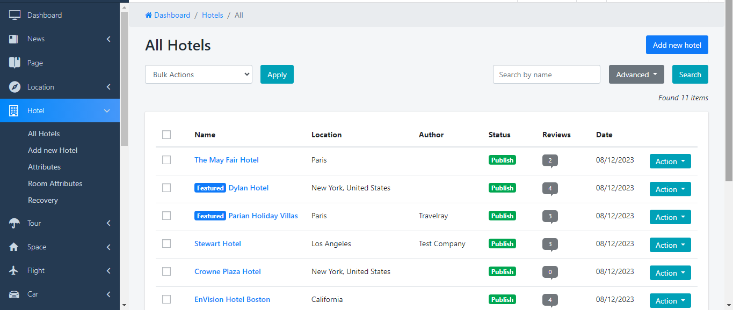Select the Stewart Hotel row checkbox

(x=166, y=243)
